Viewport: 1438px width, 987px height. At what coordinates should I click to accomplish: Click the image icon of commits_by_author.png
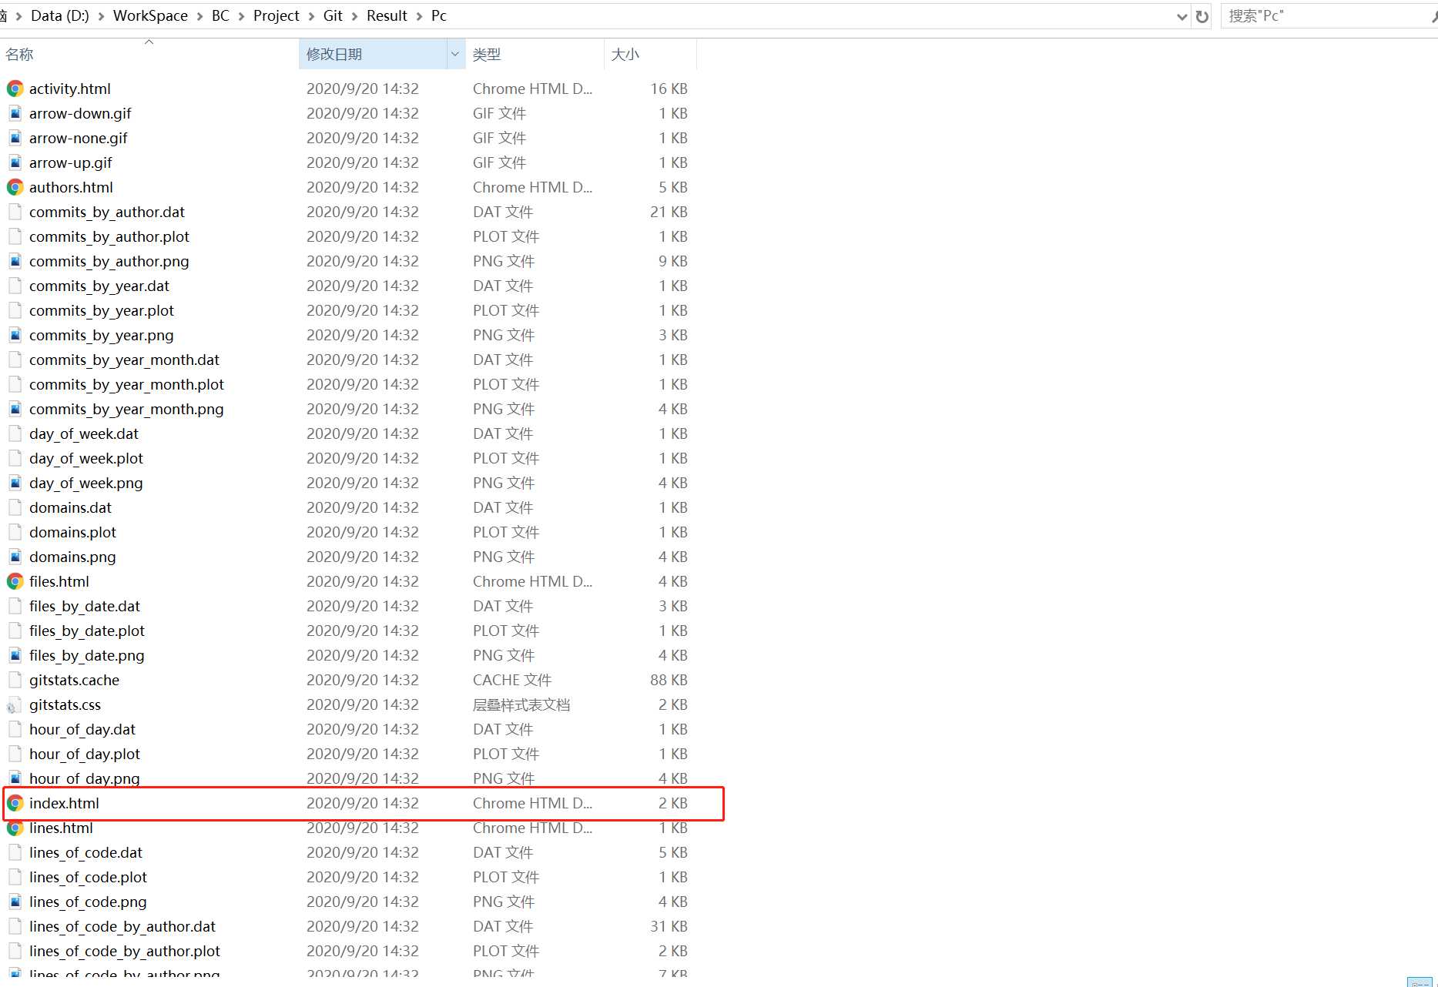click(15, 261)
